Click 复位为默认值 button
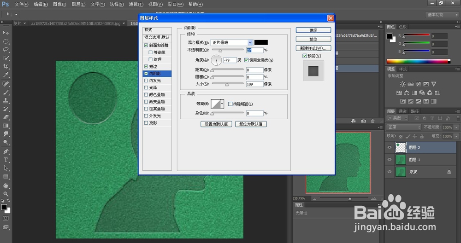Viewport: 461px width, 243px height. coord(251,124)
